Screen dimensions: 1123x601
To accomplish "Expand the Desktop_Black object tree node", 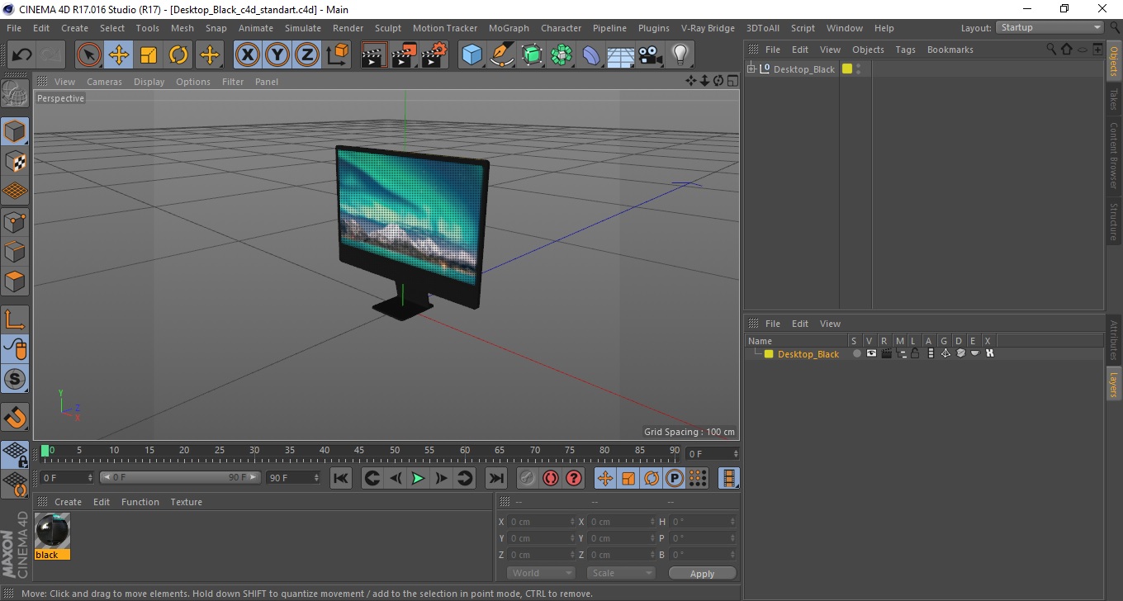I will [751, 69].
